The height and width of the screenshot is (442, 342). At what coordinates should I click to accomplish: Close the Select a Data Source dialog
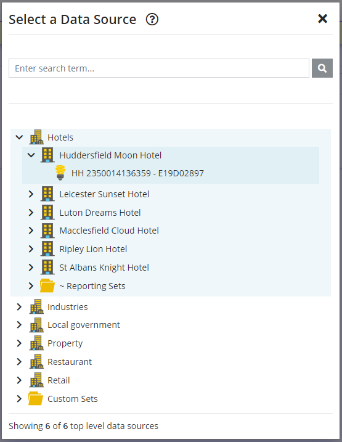[322, 19]
